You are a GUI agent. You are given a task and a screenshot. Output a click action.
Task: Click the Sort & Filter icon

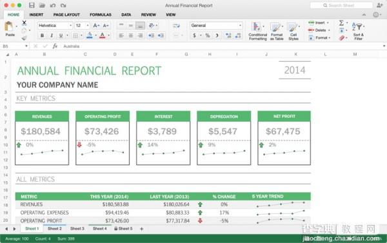[x=357, y=26]
